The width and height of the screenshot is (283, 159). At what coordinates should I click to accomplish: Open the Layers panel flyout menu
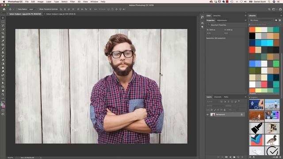(x=245, y=97)
